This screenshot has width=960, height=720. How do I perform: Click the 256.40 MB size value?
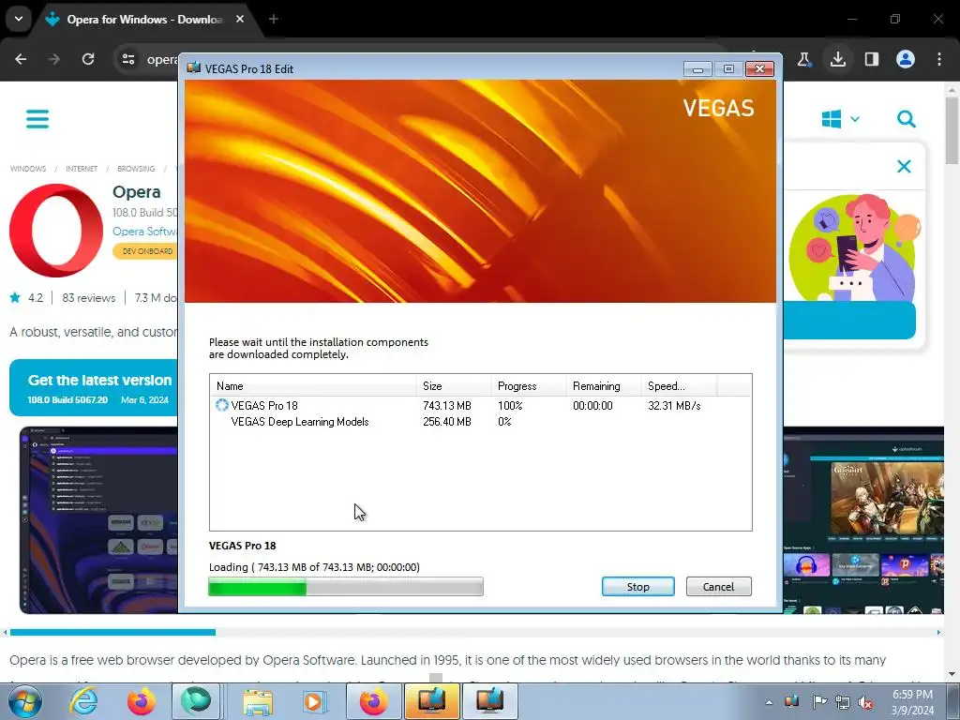tap(447, 421)
